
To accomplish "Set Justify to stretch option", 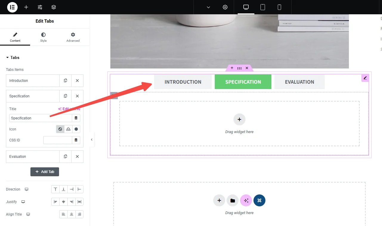I will [79, 202].
